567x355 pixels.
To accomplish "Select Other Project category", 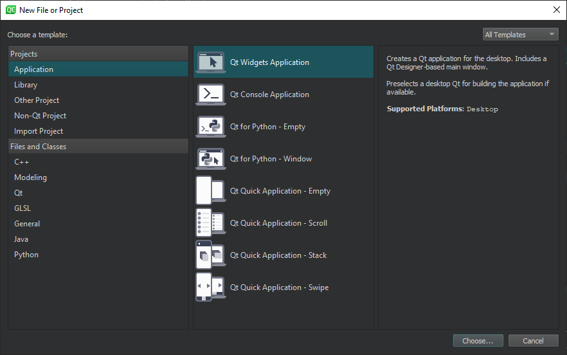I will 98,100.
